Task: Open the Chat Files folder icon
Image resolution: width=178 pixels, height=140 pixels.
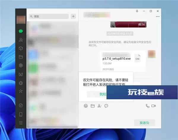Action: 21,57
